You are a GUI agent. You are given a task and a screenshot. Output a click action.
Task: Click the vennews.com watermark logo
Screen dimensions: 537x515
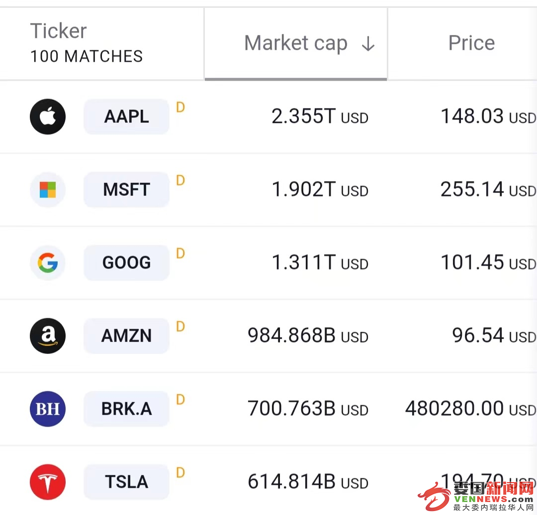476,497
